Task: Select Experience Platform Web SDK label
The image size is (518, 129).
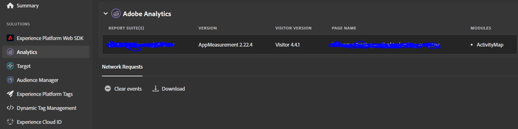Action: (50, 38)
